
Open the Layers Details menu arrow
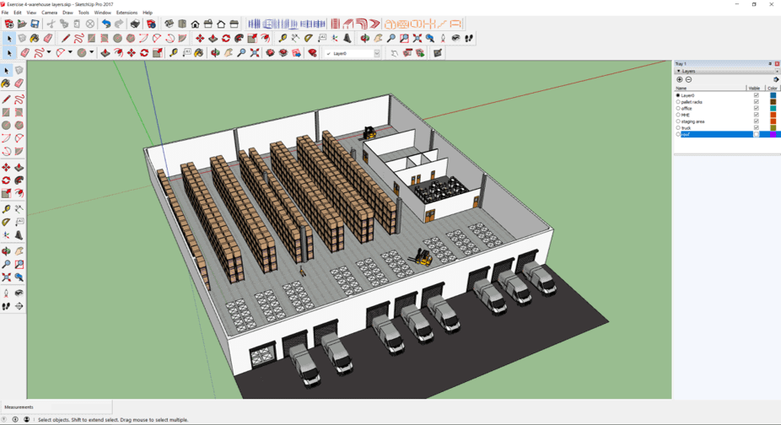click(x=776, y=80)
